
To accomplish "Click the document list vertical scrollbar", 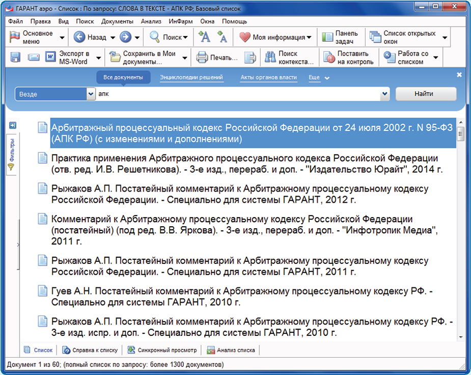I will click(461, 229).
